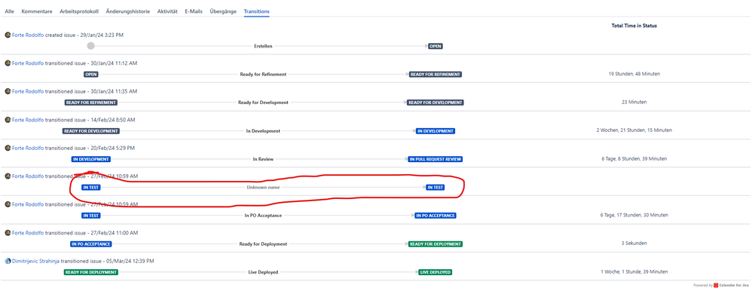752x291 pixels.
Task: Click IN TEST badge in In PO Acceptance row
Action: 90,216
